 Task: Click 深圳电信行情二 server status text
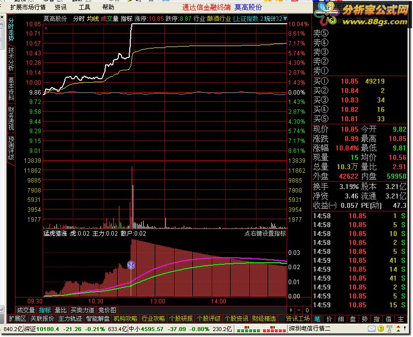point(310,329)
